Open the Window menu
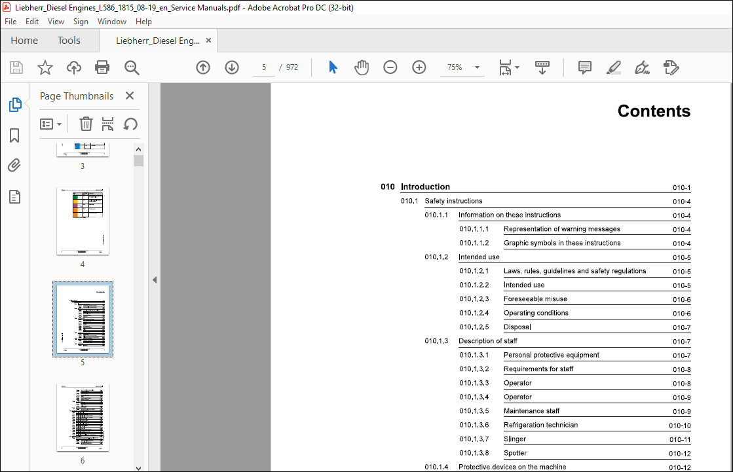733x472 pixels. [112, 22]
